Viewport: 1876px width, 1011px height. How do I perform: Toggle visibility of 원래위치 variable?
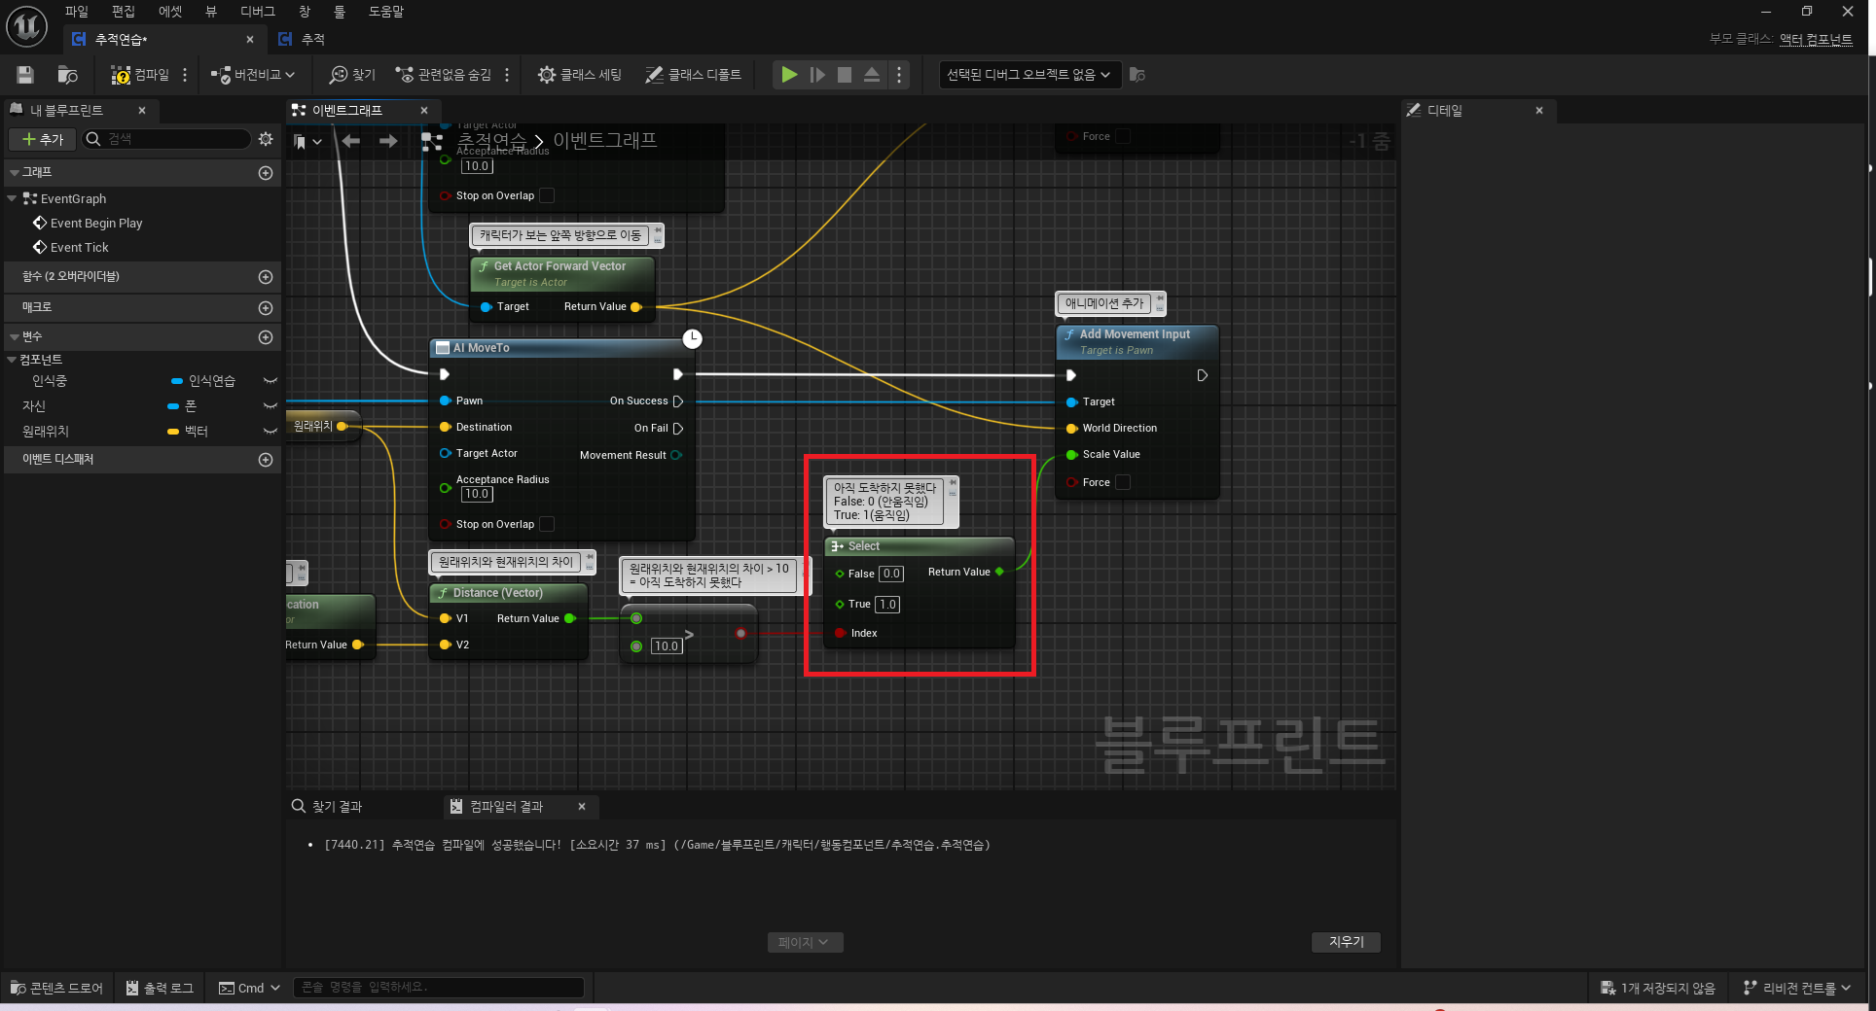coord(271,432)
